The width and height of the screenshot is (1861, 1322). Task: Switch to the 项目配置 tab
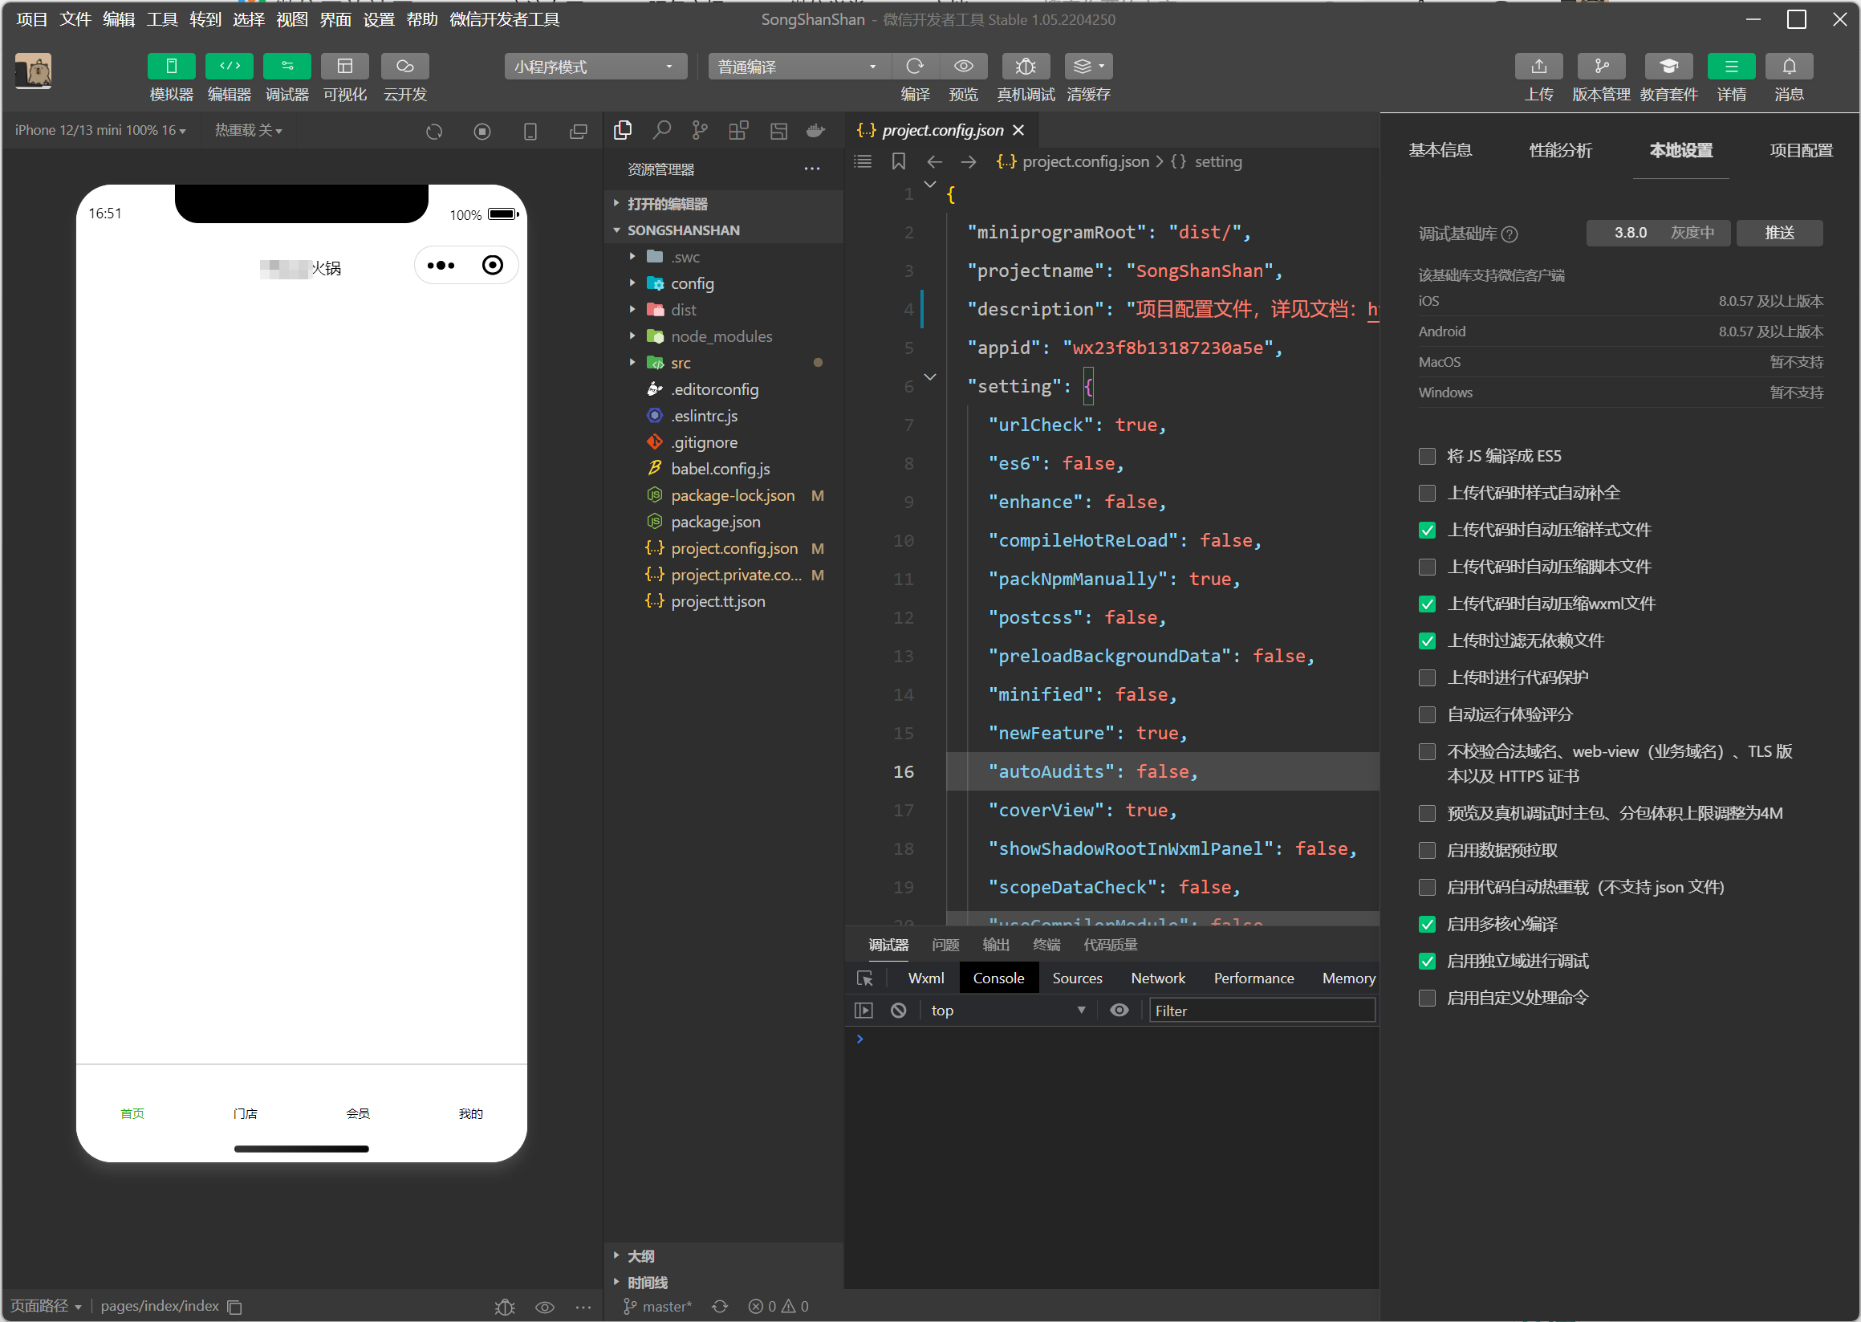click(1800, 151)
